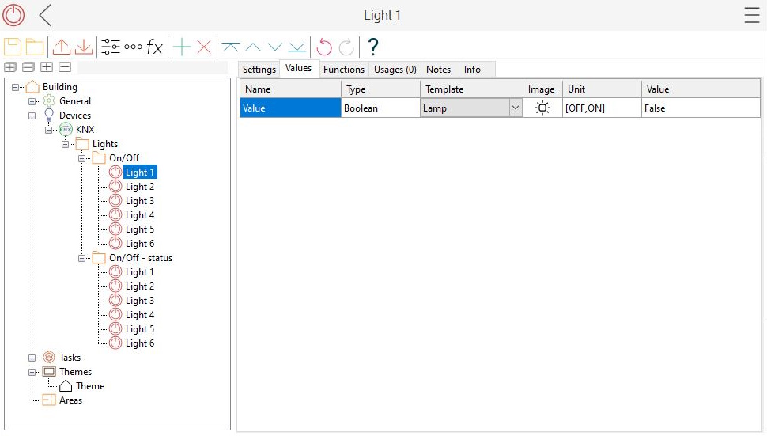Click the [OFF,ON] unit cell
Viewport: 767px width, 436px height.
pyautogui.click(x=602, y=108)
